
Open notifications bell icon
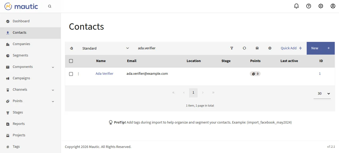296,6
